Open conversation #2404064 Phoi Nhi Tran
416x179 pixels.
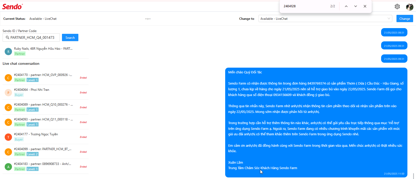click(46, 92)
